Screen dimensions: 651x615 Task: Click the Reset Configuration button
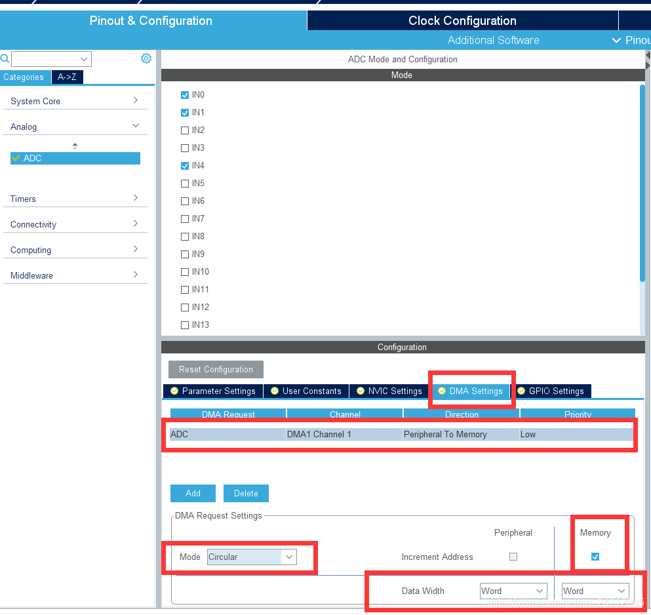(216, 369)
